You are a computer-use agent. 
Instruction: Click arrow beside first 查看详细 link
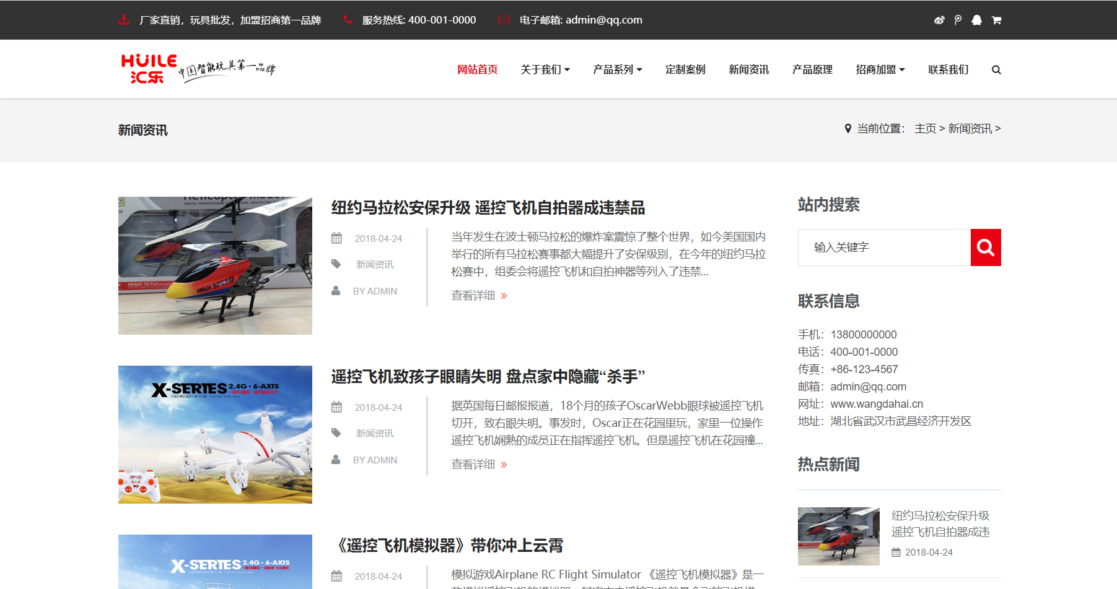coord(504,296)
